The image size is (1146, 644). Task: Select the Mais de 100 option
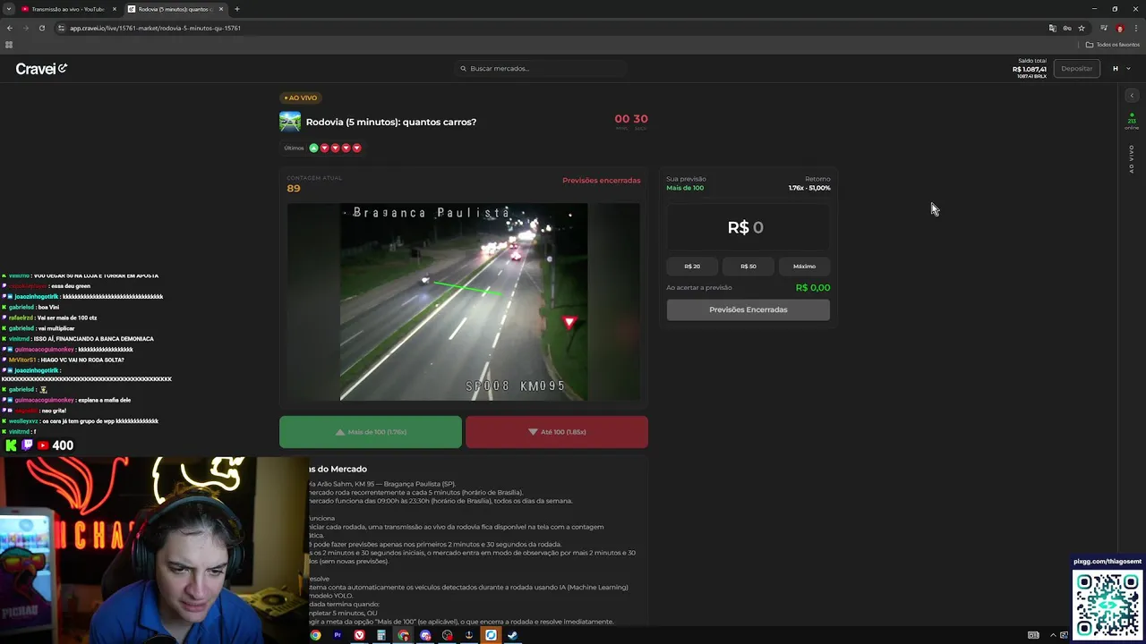click(371, 432)
